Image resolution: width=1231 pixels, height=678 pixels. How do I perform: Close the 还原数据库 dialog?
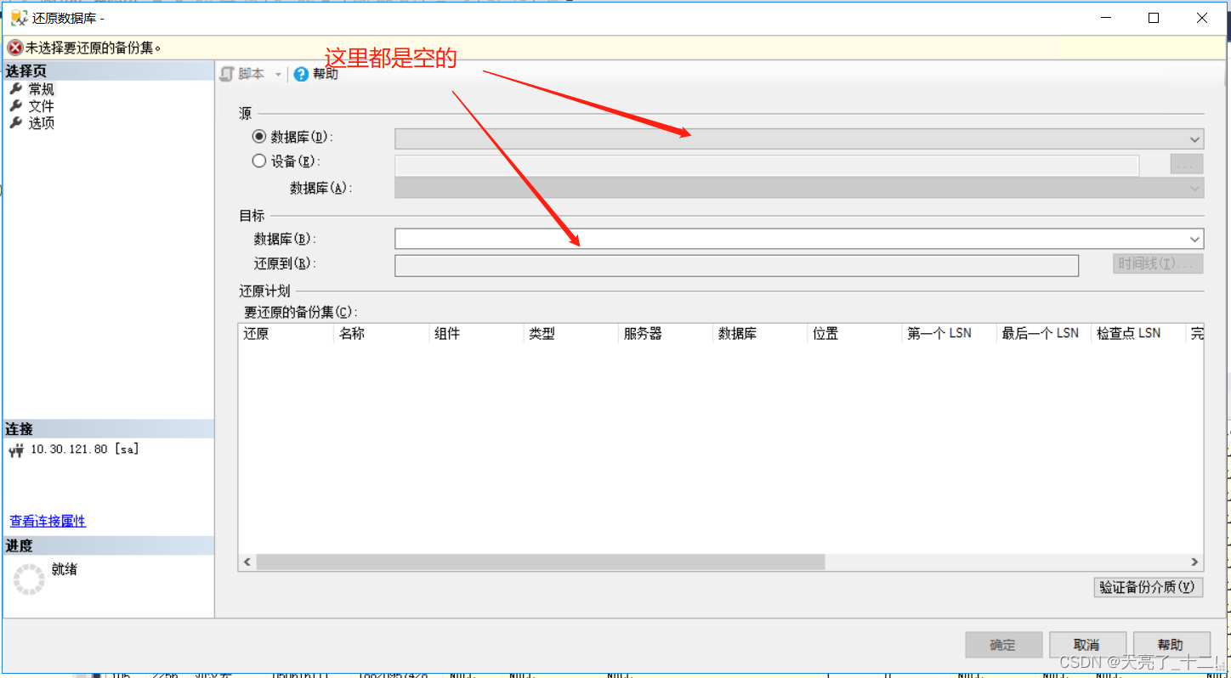pos(1202,18)
